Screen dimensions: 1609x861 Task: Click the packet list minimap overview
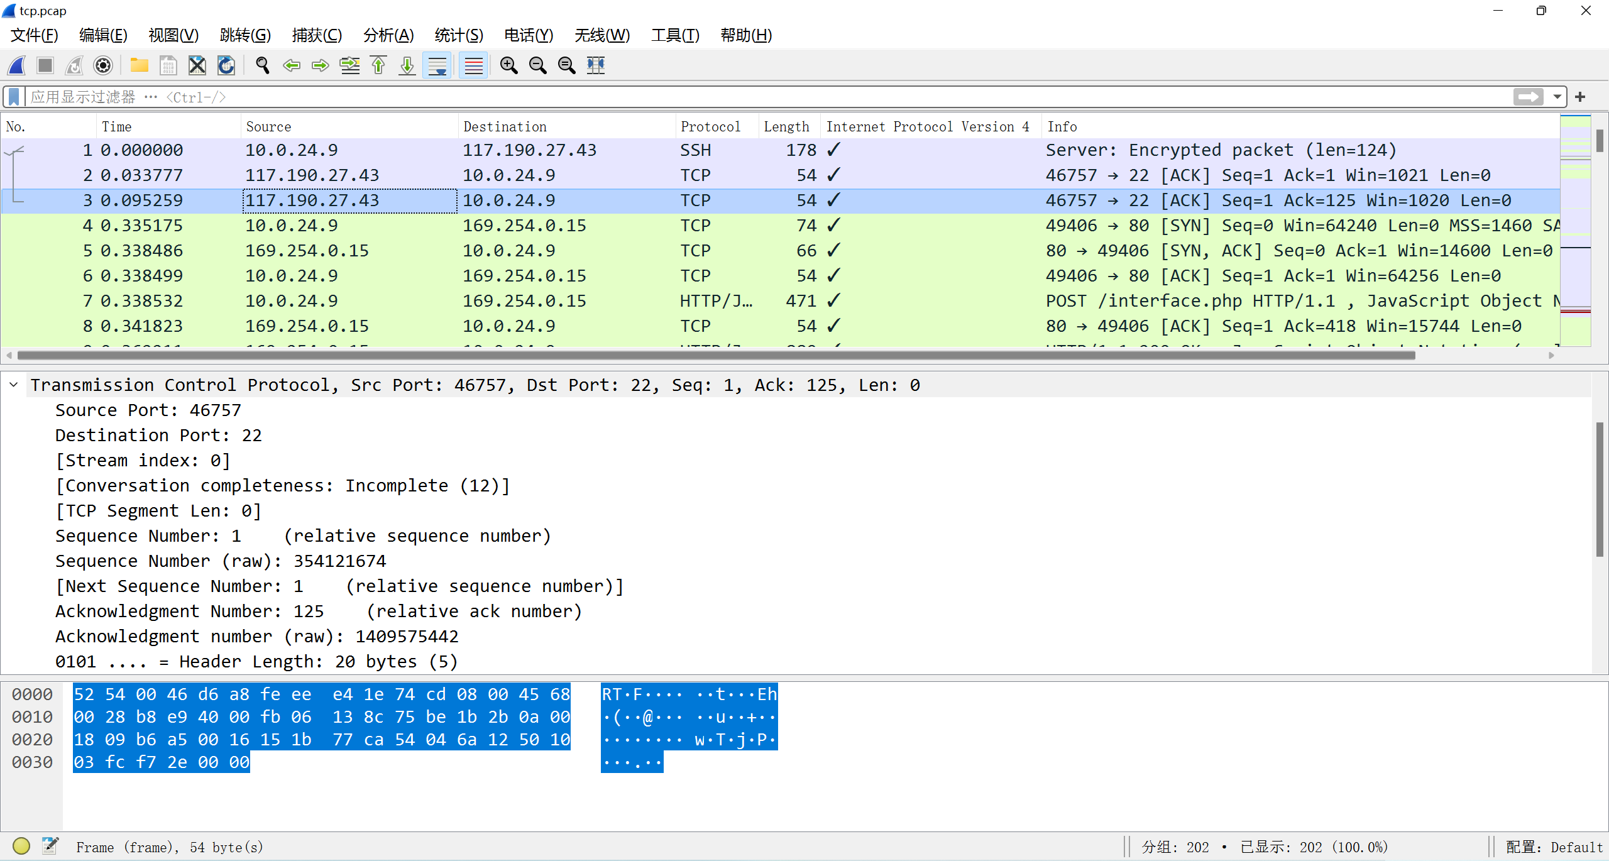tap(1575, 230)
